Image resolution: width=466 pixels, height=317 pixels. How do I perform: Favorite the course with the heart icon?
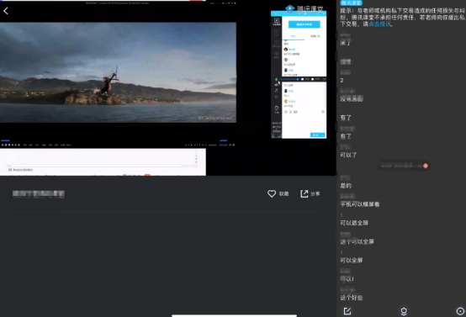pyautogui.click(x=272, y=193)
